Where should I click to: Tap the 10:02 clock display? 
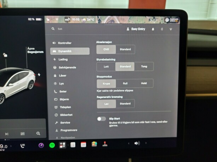[76, 19]
